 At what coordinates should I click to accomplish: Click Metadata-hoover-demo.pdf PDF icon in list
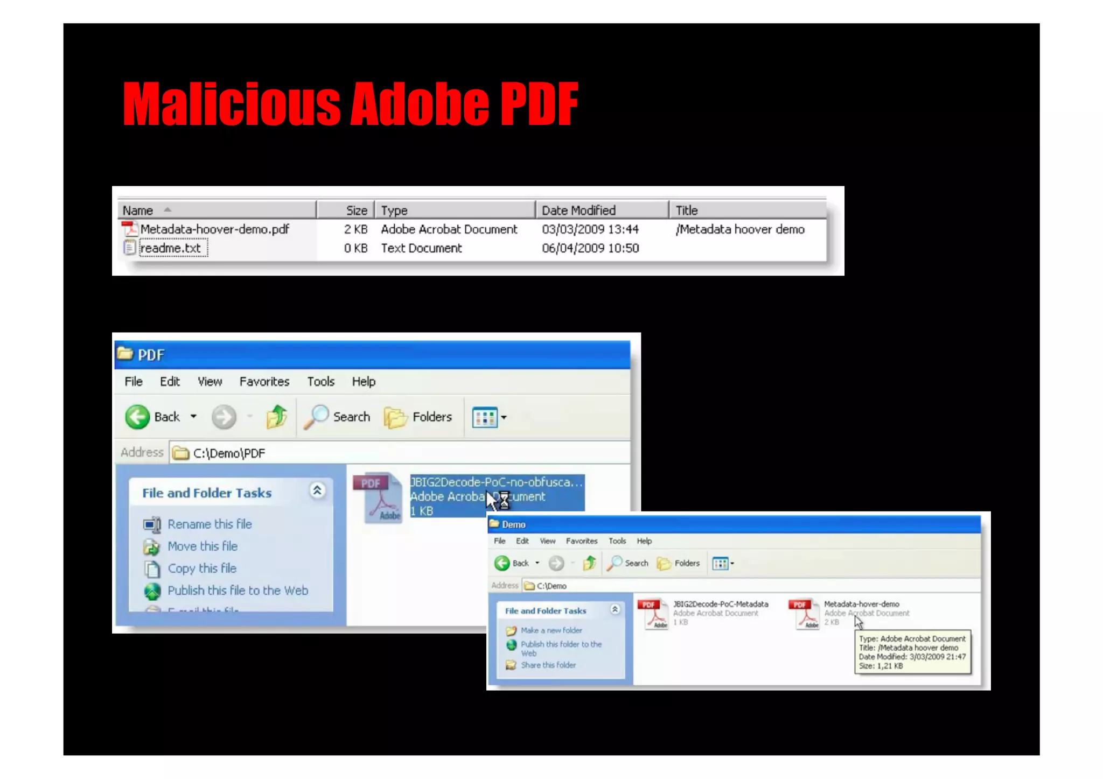[x=129, y=229]
